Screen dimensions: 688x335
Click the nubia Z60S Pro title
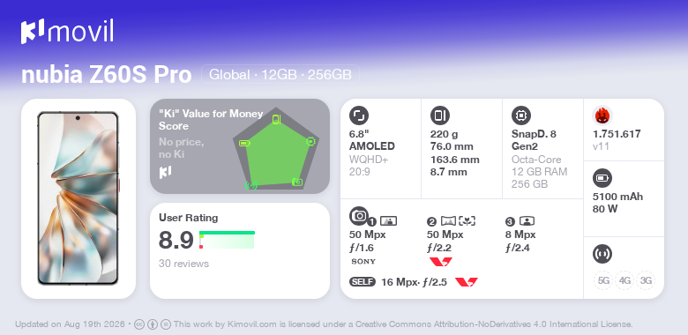[x=107, y=75]
